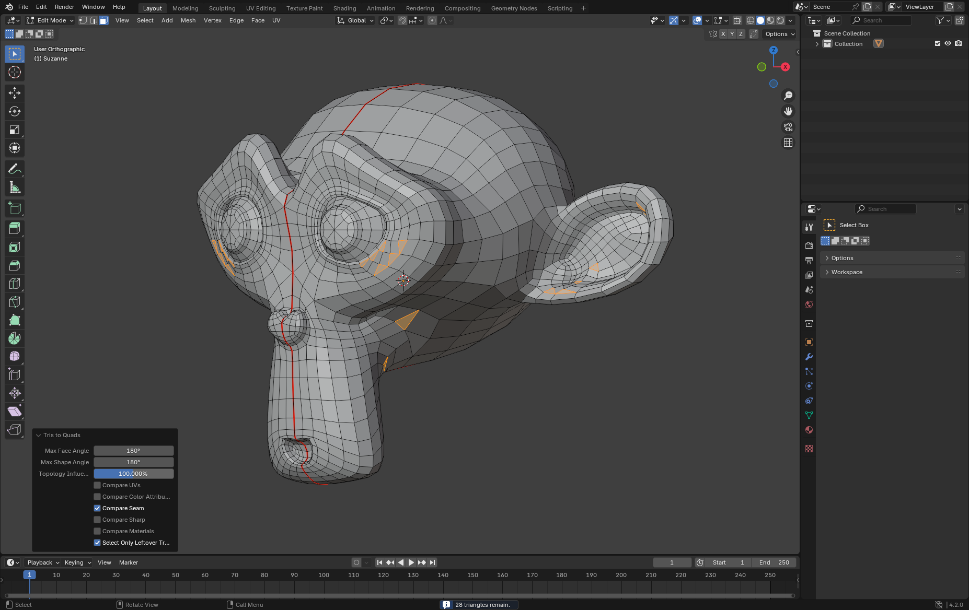Switch orthographic/perspective grid icon

point(788,143)
